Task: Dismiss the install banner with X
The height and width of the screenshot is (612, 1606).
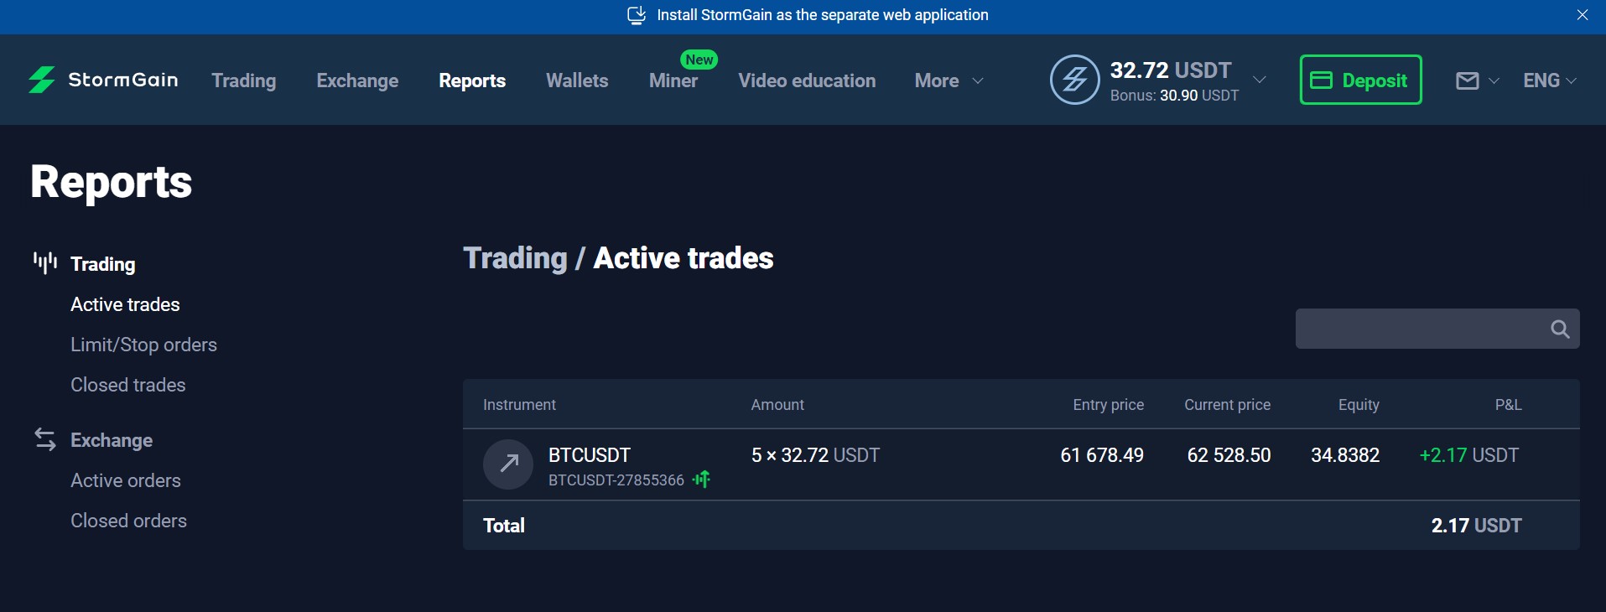Action: [1583, 15]
